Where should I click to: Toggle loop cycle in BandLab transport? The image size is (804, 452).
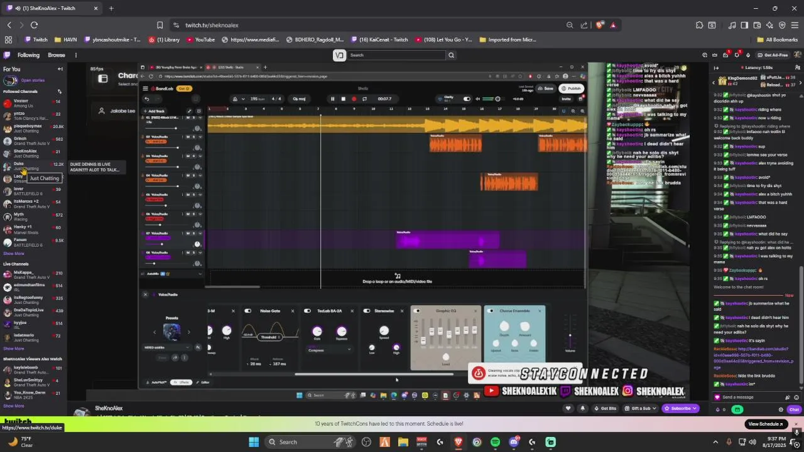coord(364,99)
